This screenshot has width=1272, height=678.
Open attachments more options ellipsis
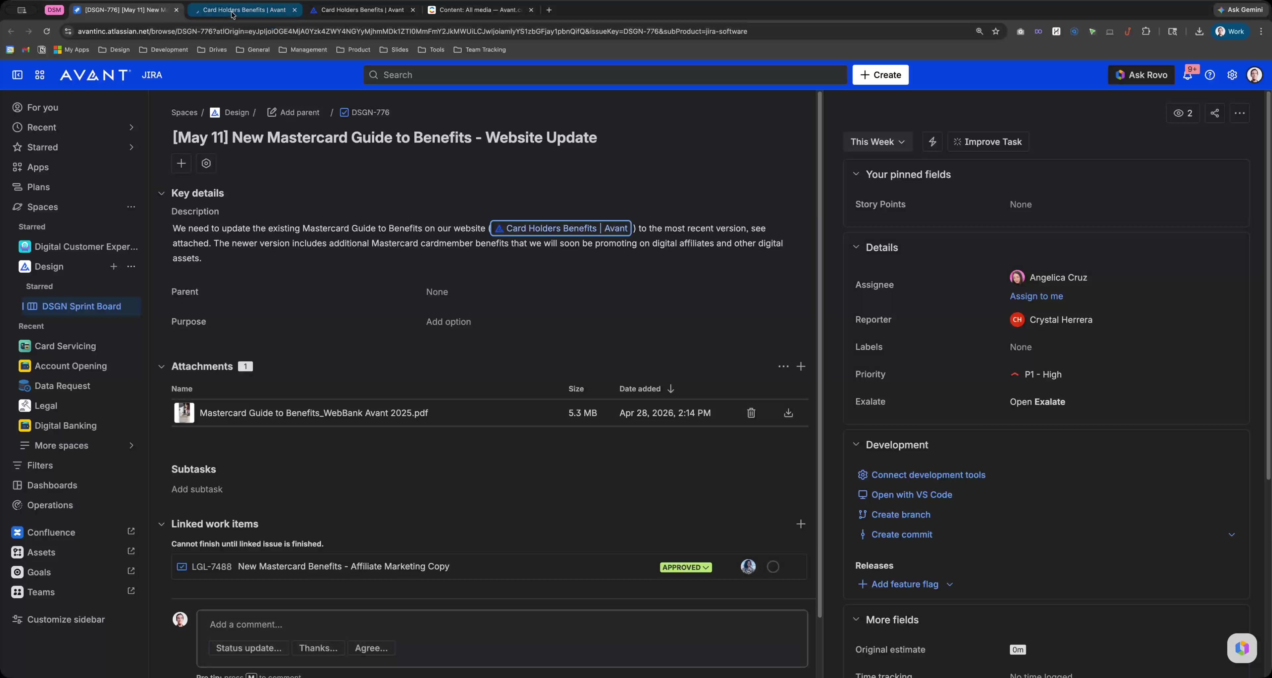[x=783, y=367]
